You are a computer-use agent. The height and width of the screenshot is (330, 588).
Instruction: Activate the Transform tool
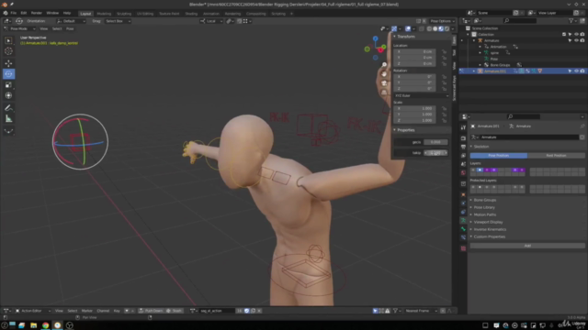[8, 95]
